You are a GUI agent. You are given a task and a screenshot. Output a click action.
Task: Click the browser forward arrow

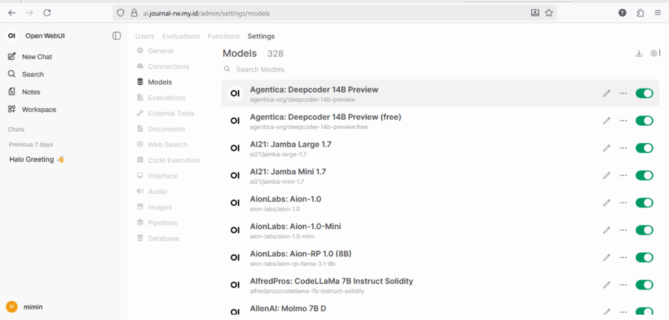[x=29, y=13]
